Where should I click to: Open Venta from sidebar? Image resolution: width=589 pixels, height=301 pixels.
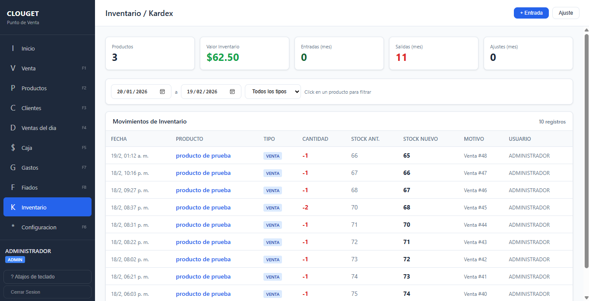pyautogui.click(x=47, y=68)
